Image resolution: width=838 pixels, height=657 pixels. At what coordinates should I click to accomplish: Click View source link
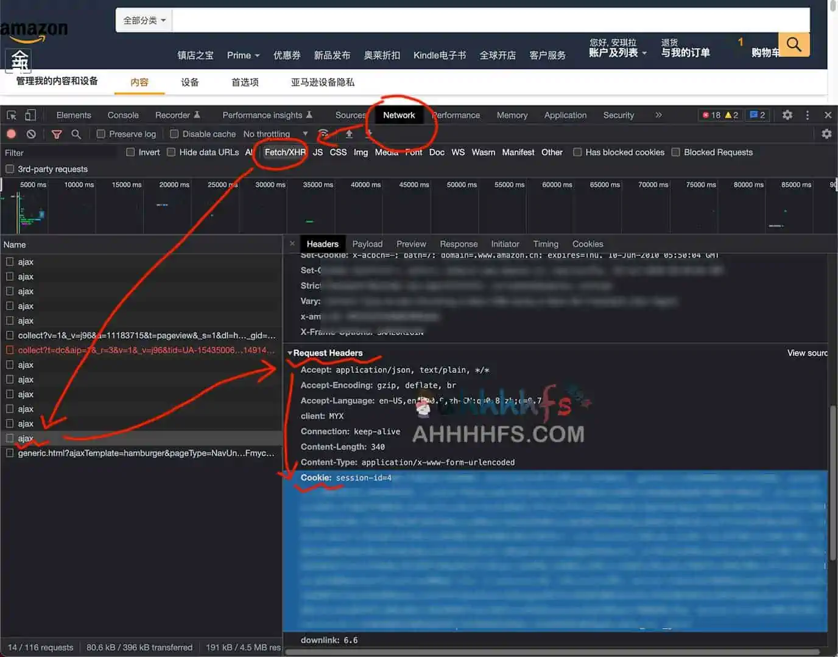point(807,353)
